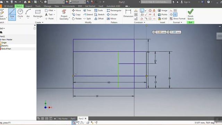This screenshot has height=125, width=222.
Task: Open the Manage ribbon tab
Action: coord(48,6)
